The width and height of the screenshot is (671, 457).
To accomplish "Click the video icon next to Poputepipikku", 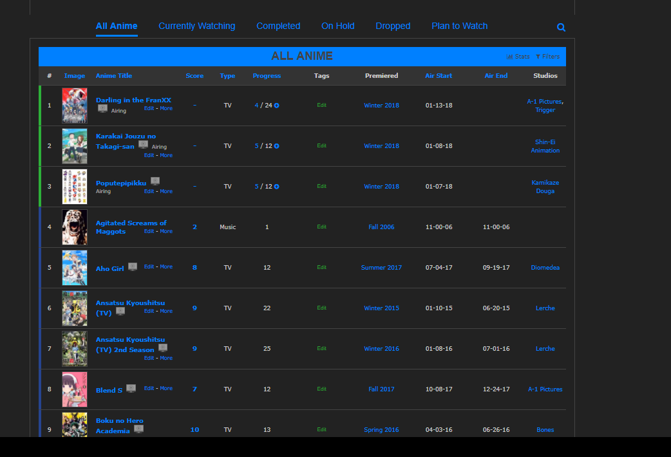I will pos(155,181).
